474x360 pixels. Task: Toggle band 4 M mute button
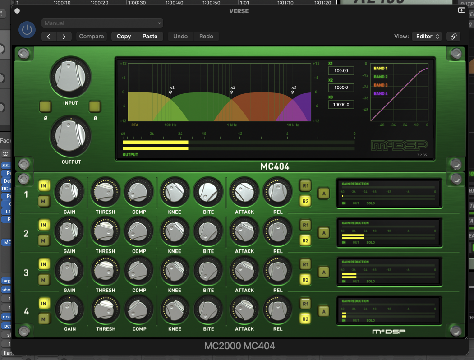click(x=44, y=319)
